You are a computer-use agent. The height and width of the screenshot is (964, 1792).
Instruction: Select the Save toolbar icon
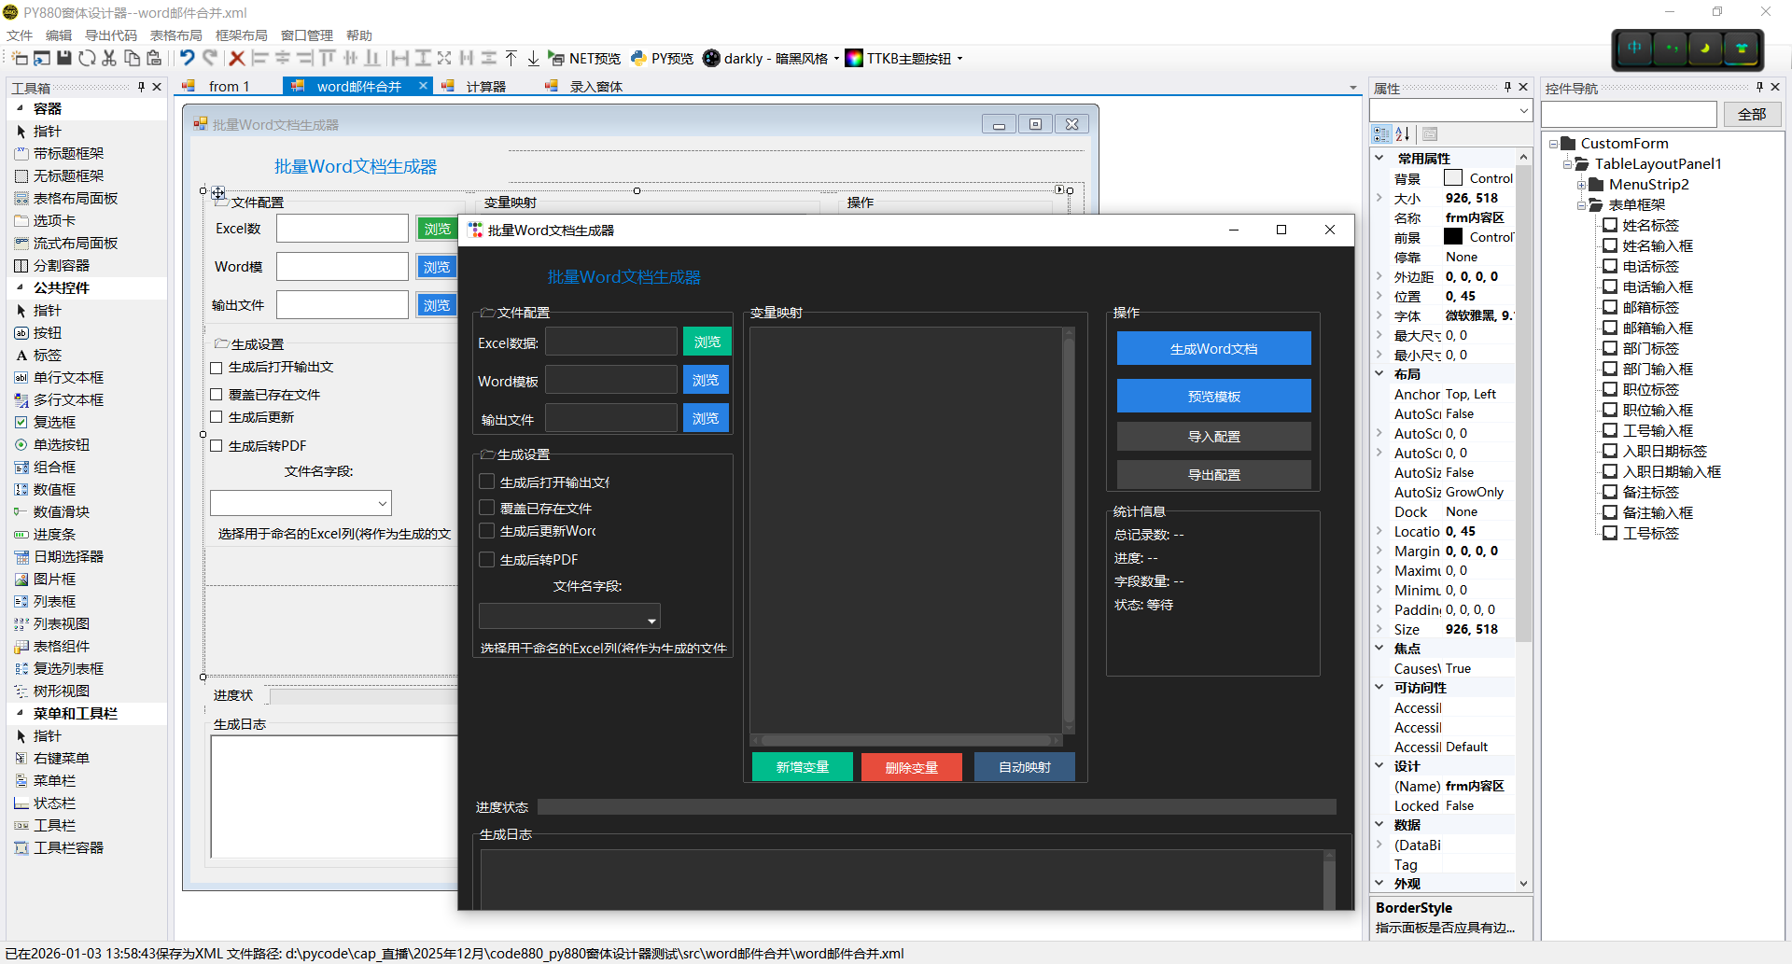click(63, 58)
